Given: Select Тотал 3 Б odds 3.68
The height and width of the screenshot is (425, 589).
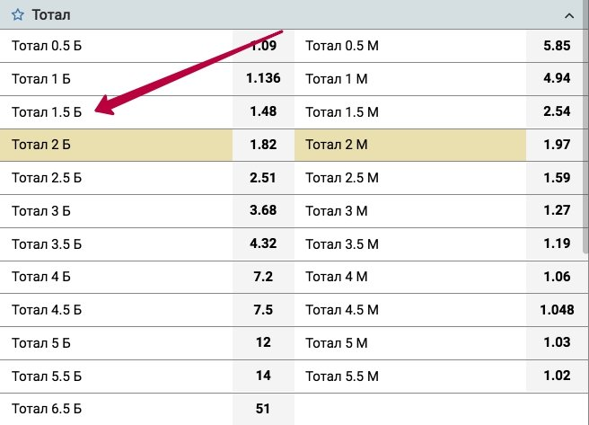Looking at the screenshot, I should coord(263,210).
